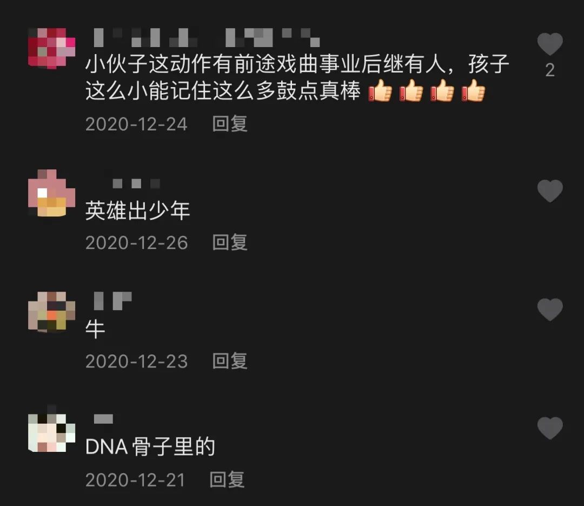Open the blurred username above 英雄出少年

coord(136,183)
